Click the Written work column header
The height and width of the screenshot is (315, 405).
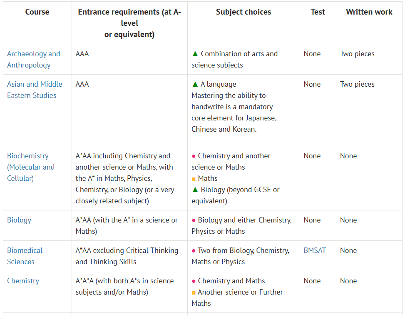pyautogui.click(x=369, y=12)
